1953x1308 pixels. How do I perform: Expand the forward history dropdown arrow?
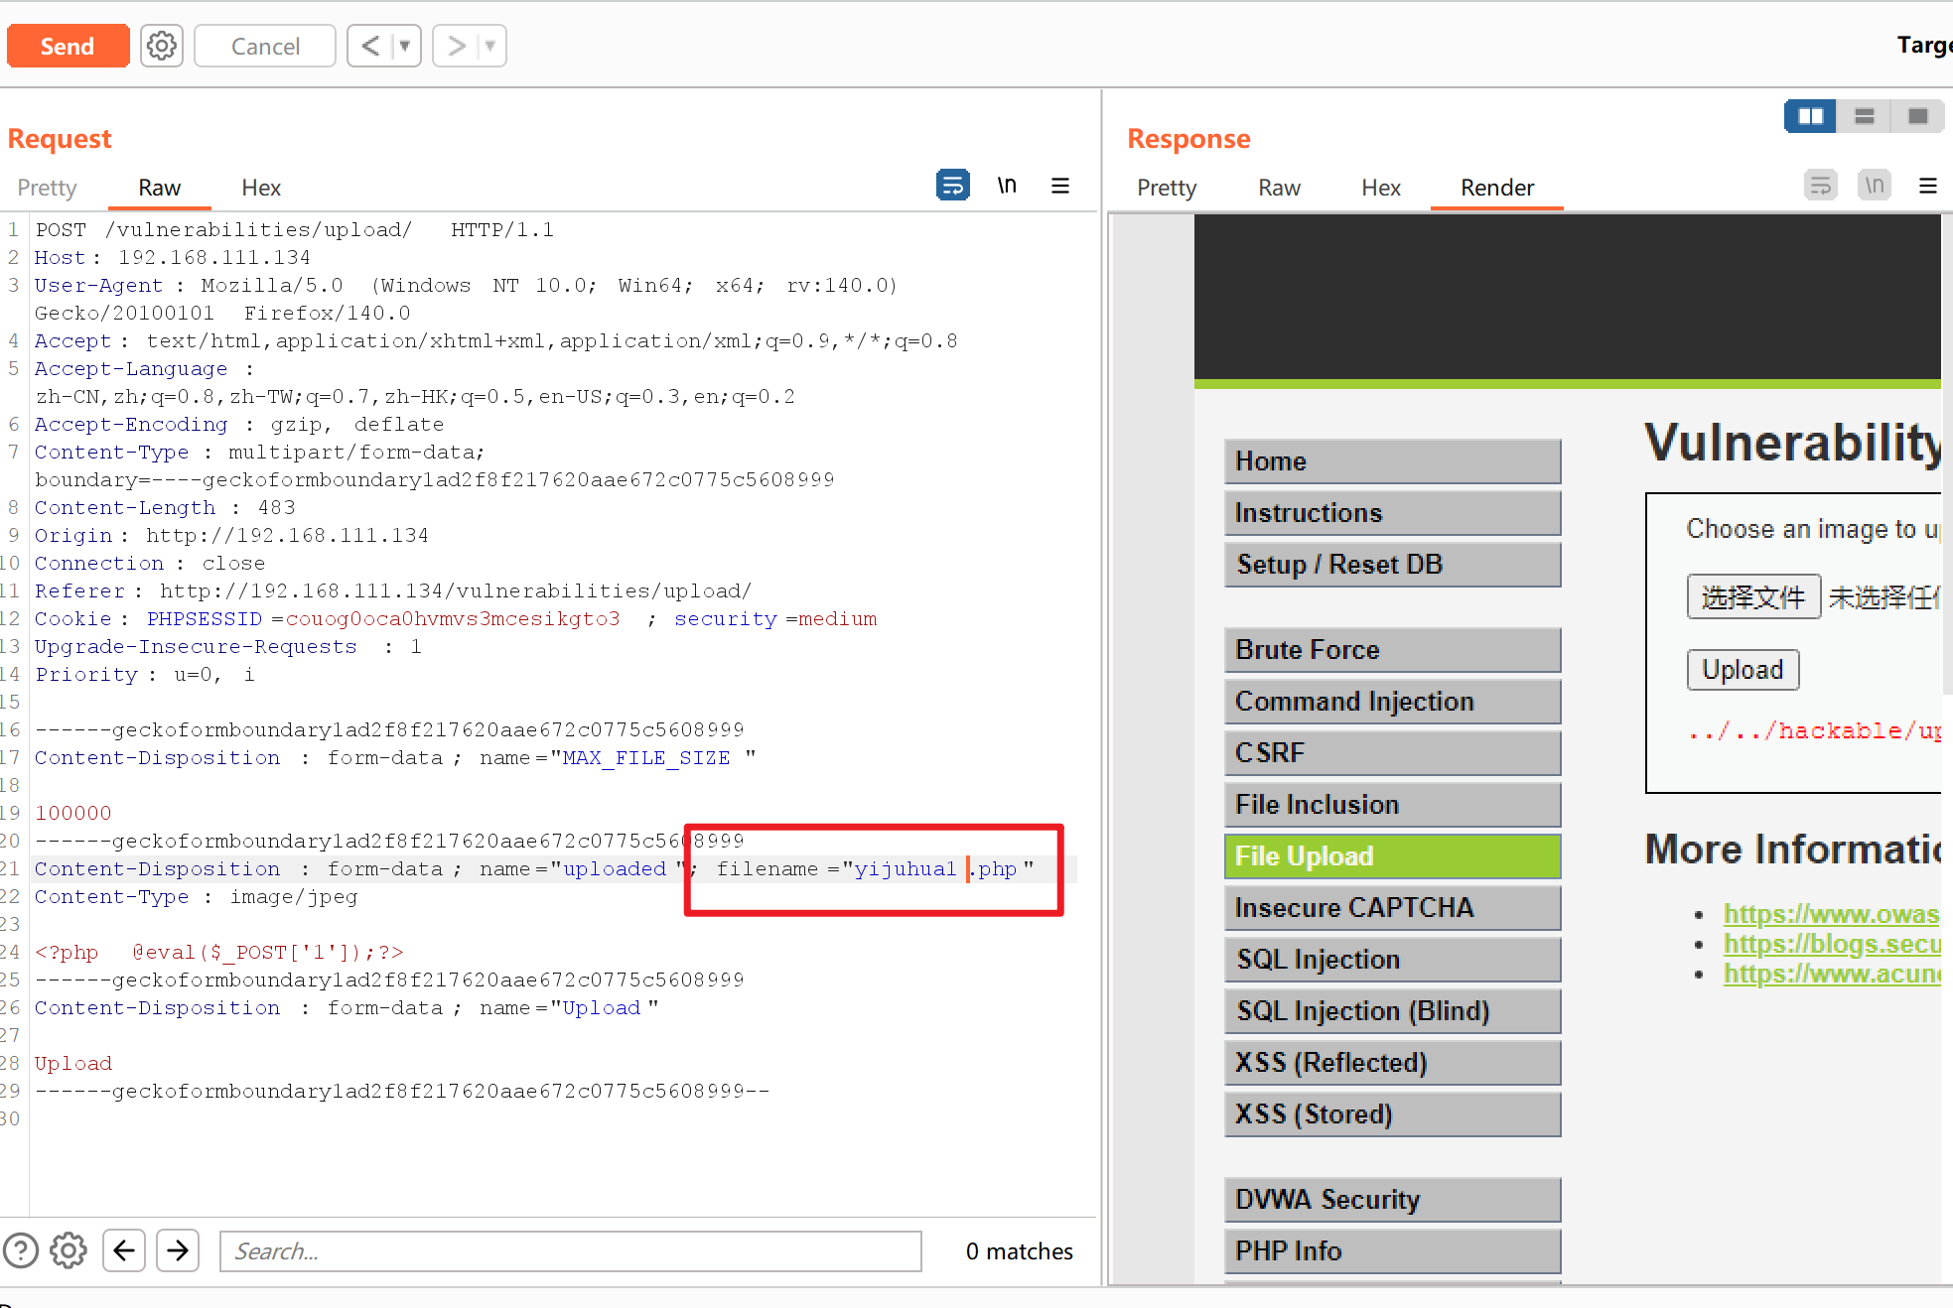point(490,46)
